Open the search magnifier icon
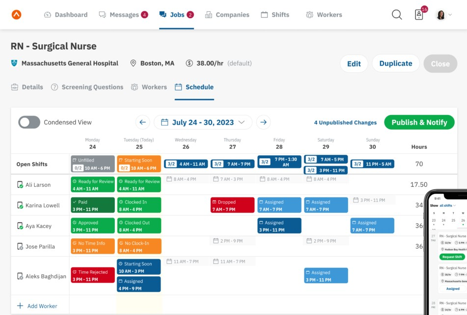The width and height of the screenshot is (467, 315). point(397,15)
